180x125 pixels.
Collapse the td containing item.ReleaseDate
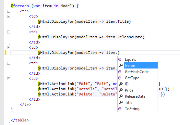pyautogui.click(x=9, y=32)
